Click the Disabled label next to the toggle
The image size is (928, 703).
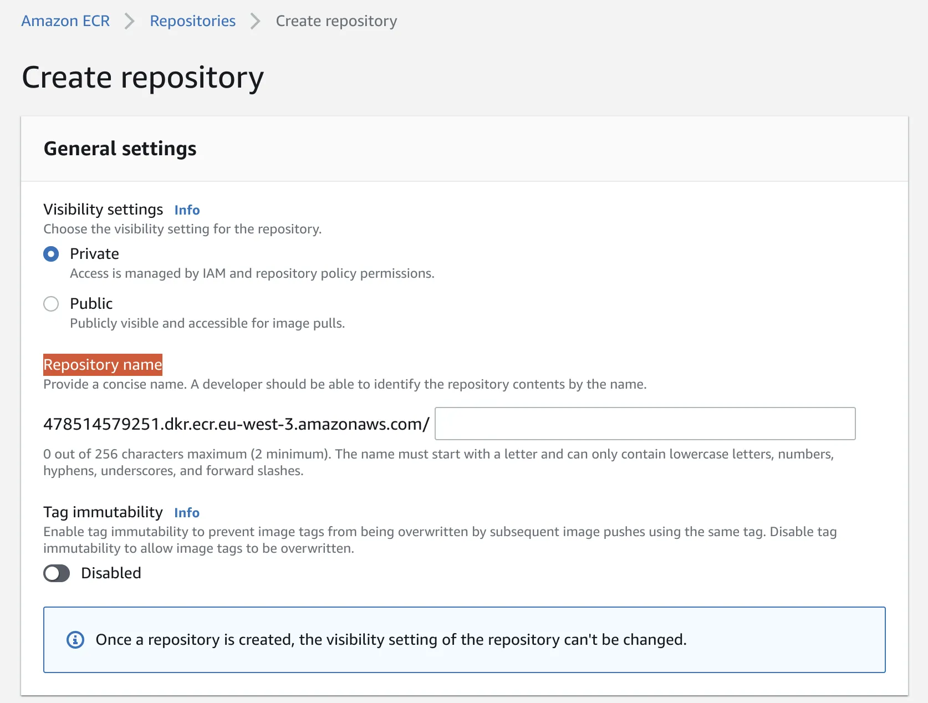pos(110,573)
